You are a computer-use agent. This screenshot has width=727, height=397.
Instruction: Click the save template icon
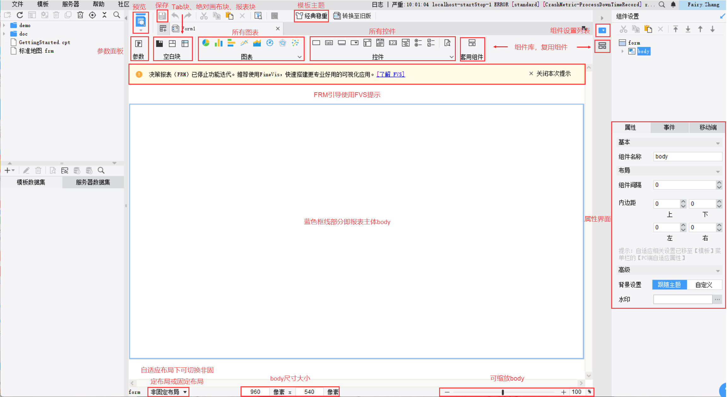(x=162, y=16)
